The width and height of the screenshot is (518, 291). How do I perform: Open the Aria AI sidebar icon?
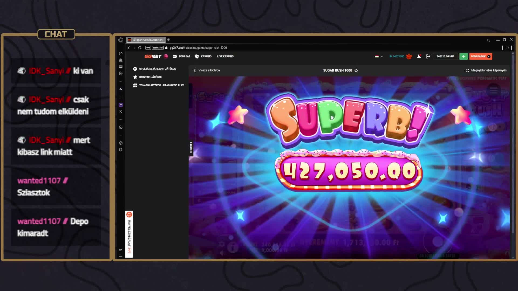coord(121,89)
